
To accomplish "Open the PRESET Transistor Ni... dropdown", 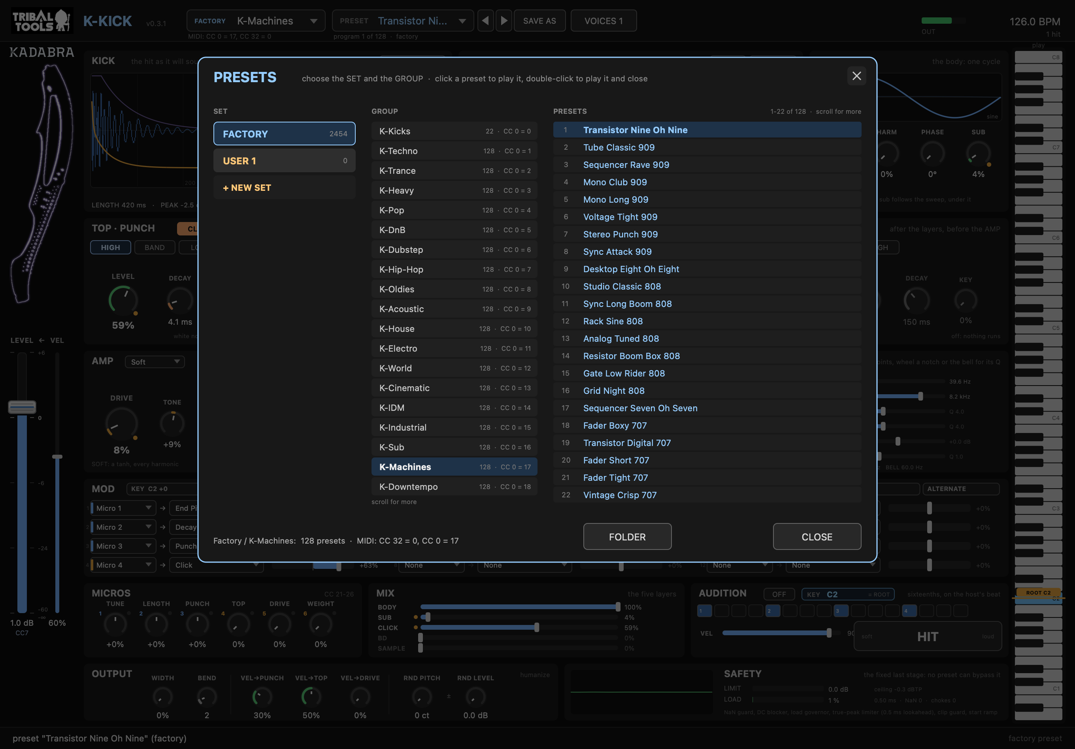I will (x=403, y=21).
